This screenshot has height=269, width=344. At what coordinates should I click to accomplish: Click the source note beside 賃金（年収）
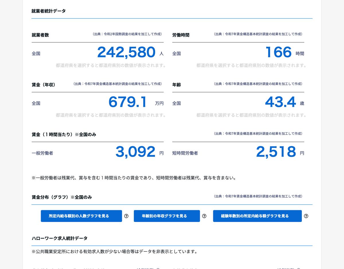118,84
